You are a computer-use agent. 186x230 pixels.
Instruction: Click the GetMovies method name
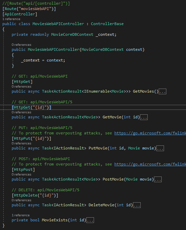[143, 91]
